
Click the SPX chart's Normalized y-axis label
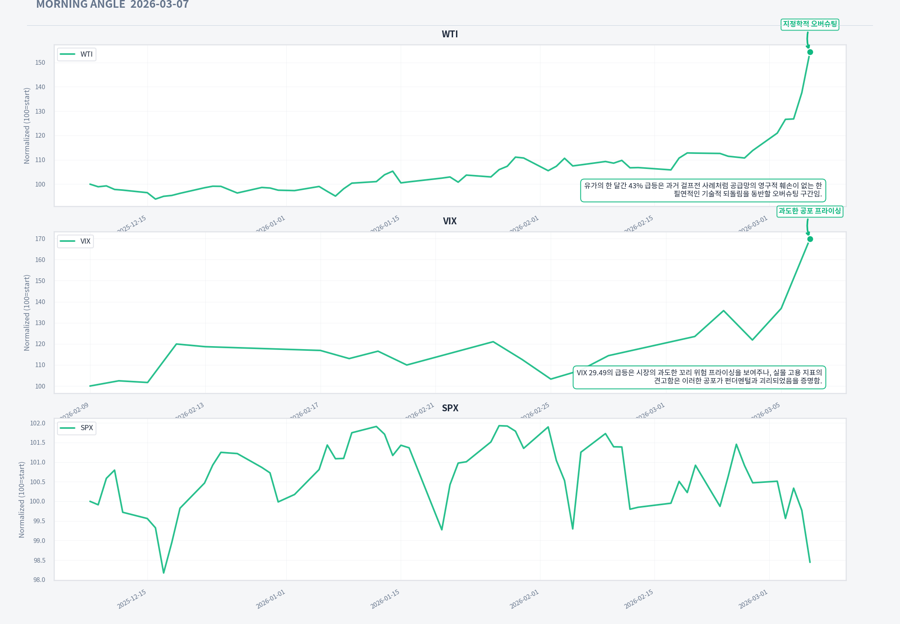point(22,500)
